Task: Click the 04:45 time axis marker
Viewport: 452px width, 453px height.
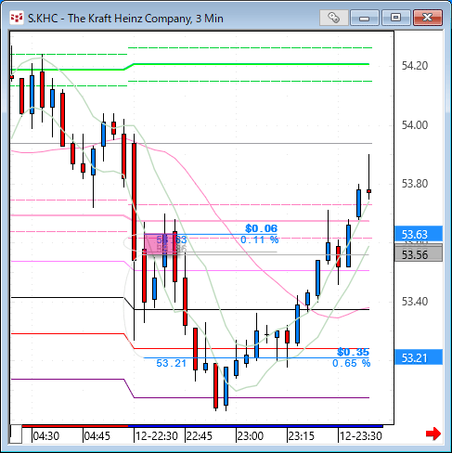Action: pos(97,436)
